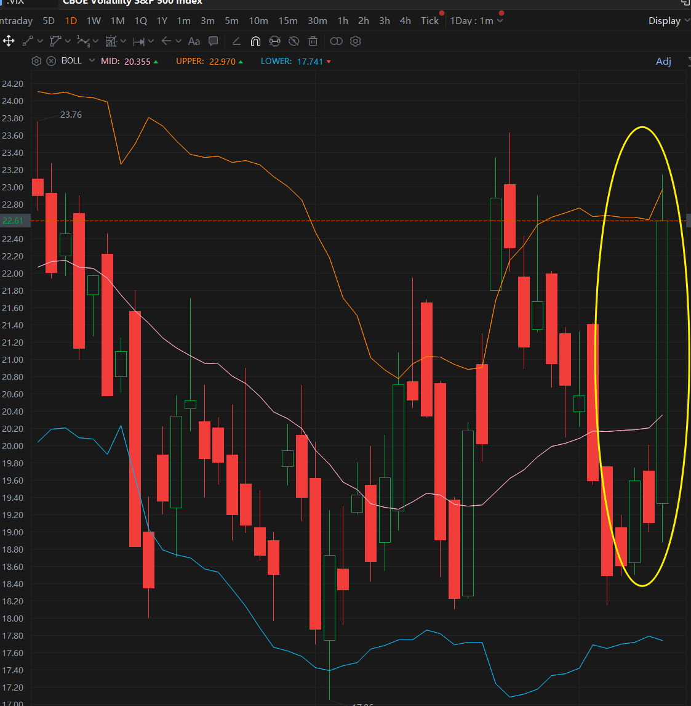Switch to 1M monthly timeframe
Screen dimensions: 691x706
click(x=118, y=21)
